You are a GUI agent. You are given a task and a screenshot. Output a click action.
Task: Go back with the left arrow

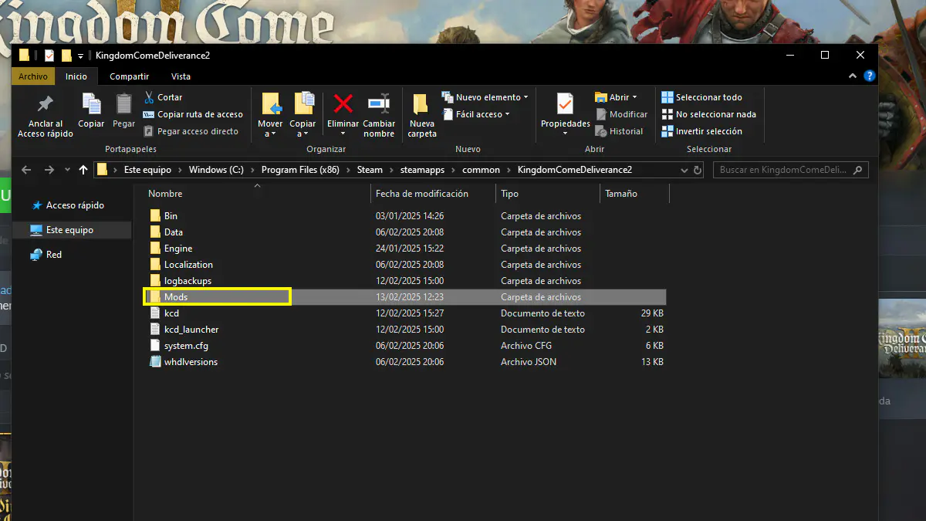[x=26, y=170]
